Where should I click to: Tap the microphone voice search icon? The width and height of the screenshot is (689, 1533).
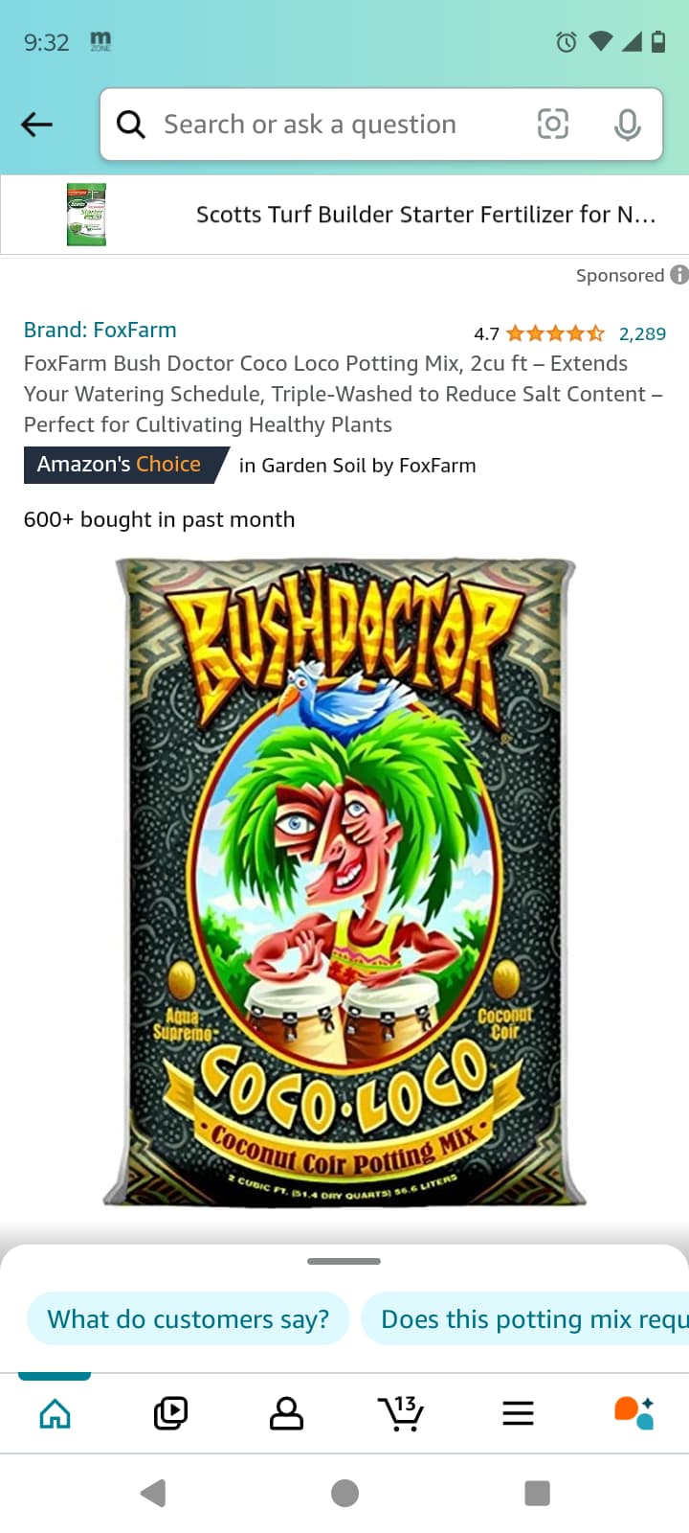click(x=628, y=125)
